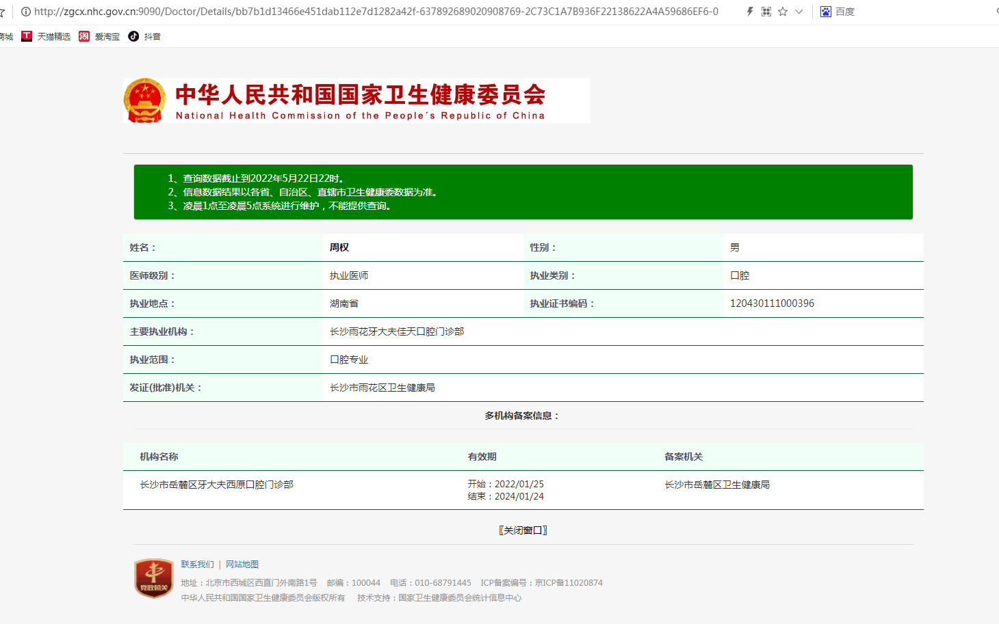Select the 执业医师 level value
999x624 pixels.
[349, 275]
